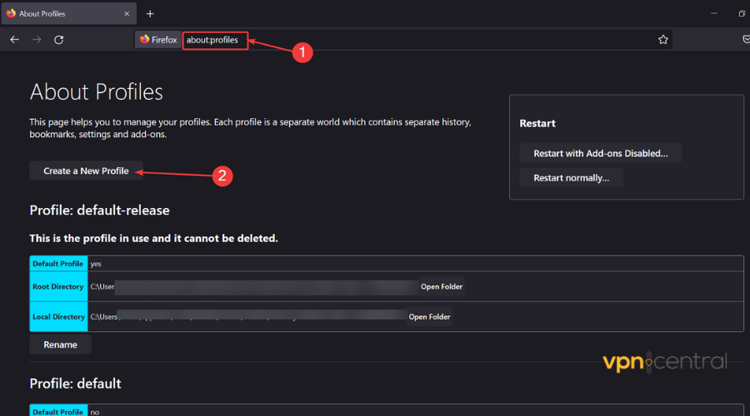Minimize the Firefox window
Screen dimensions: 750x416
point(714,13)
